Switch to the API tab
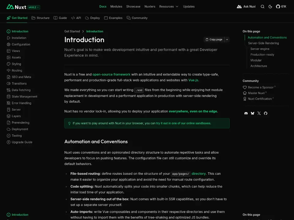Screen dimensions: 294x220 pyautogui.click(x=76, y=18)
